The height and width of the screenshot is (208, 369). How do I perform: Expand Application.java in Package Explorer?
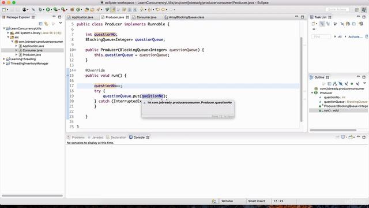pyautogui.click(x=16, y=46)
